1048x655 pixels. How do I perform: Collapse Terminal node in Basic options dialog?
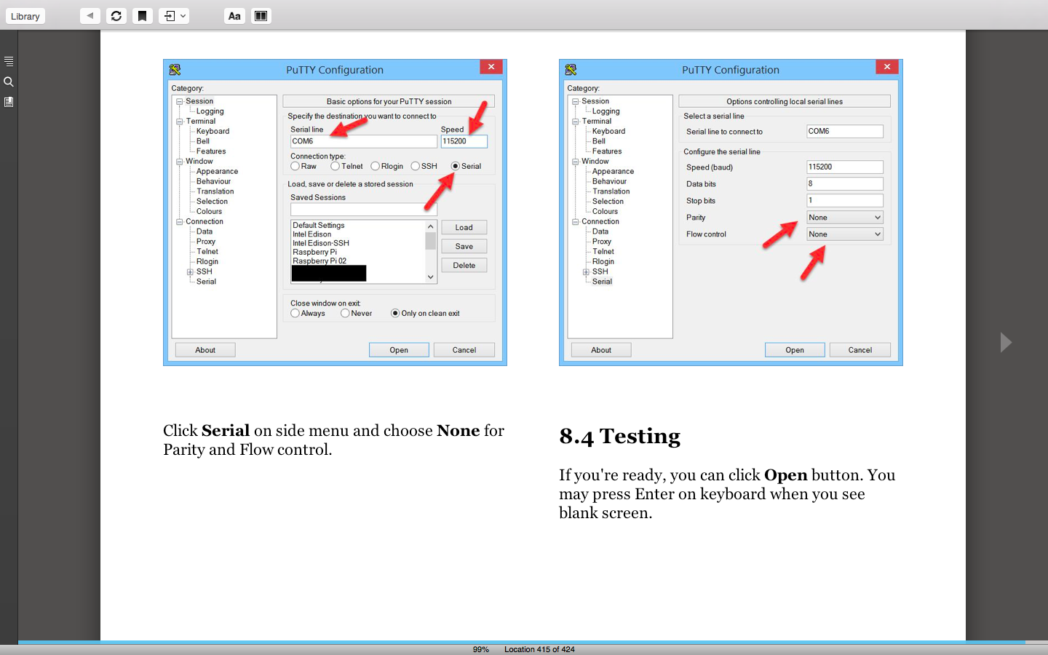pos(179,122)
